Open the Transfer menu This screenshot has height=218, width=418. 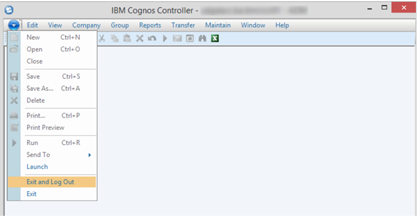(183, 25)
